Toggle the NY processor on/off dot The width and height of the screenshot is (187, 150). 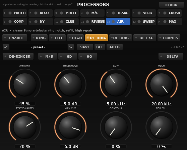point(36,22)
